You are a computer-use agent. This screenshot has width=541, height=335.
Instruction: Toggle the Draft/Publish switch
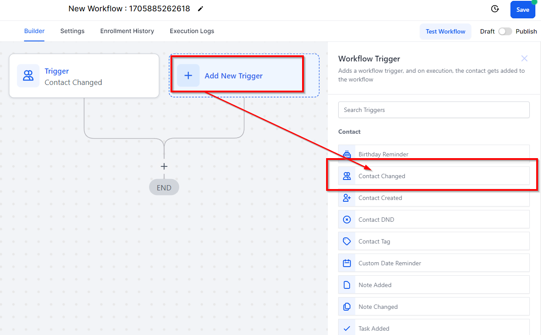505,31
